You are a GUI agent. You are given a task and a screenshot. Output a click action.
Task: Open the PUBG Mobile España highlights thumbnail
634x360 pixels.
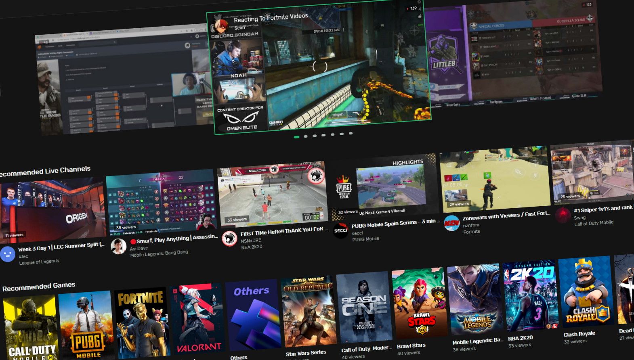click(x=384, y=186)
